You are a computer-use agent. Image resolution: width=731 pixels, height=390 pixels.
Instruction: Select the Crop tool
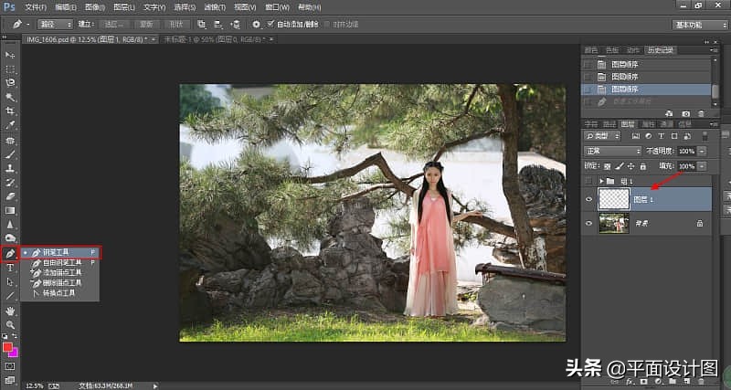click(11, 111)
